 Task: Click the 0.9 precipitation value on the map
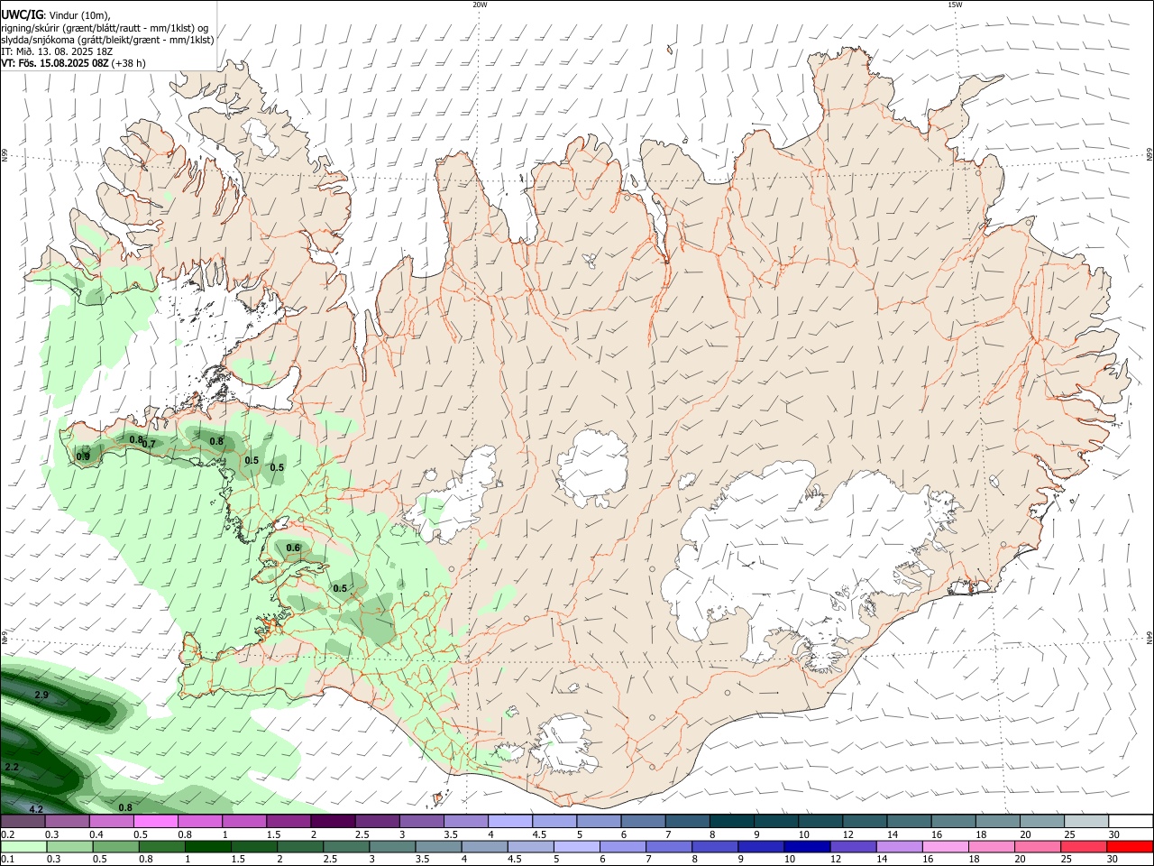point(83,456)
